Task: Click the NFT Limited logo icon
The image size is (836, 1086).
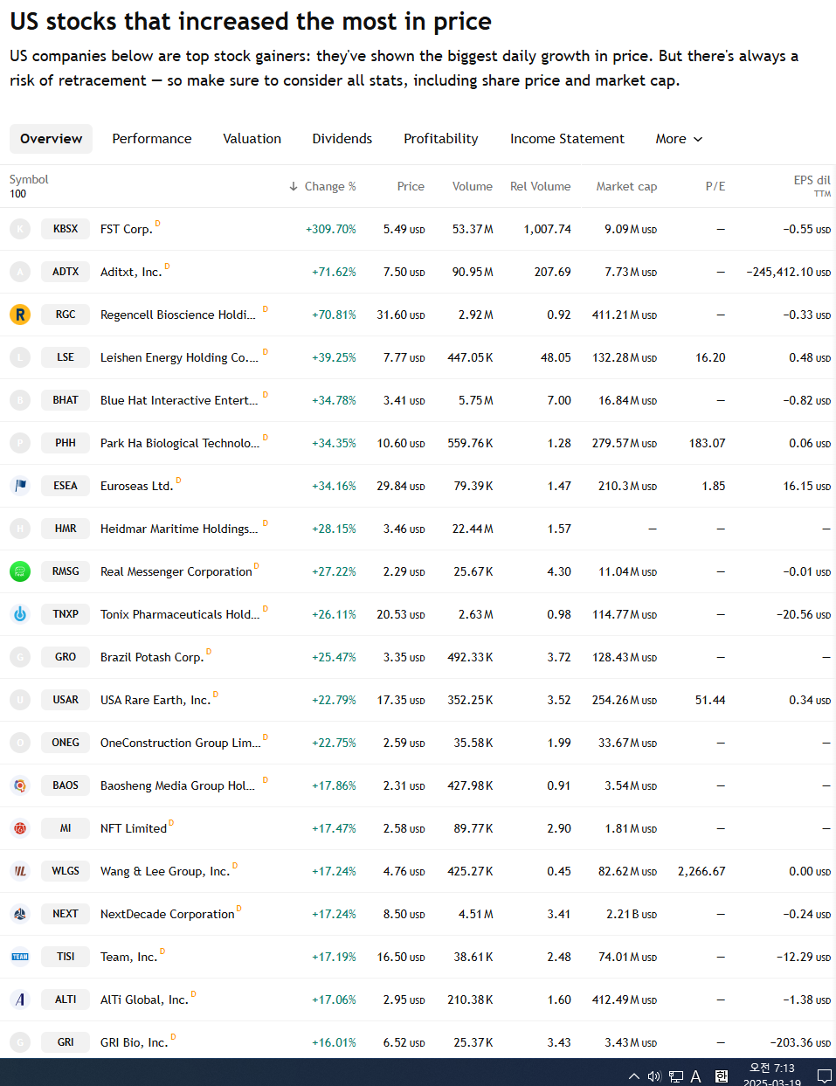Action: [x=20, y=828]
